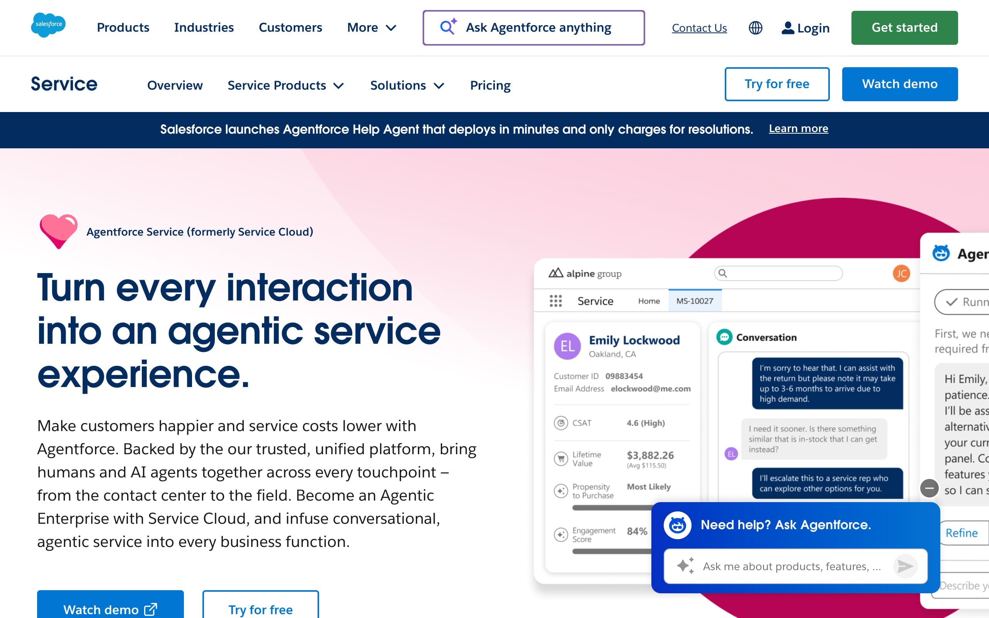Click the Lifetime Value cart icon
The image size is (989, 618).
click(x=561, y=458)
